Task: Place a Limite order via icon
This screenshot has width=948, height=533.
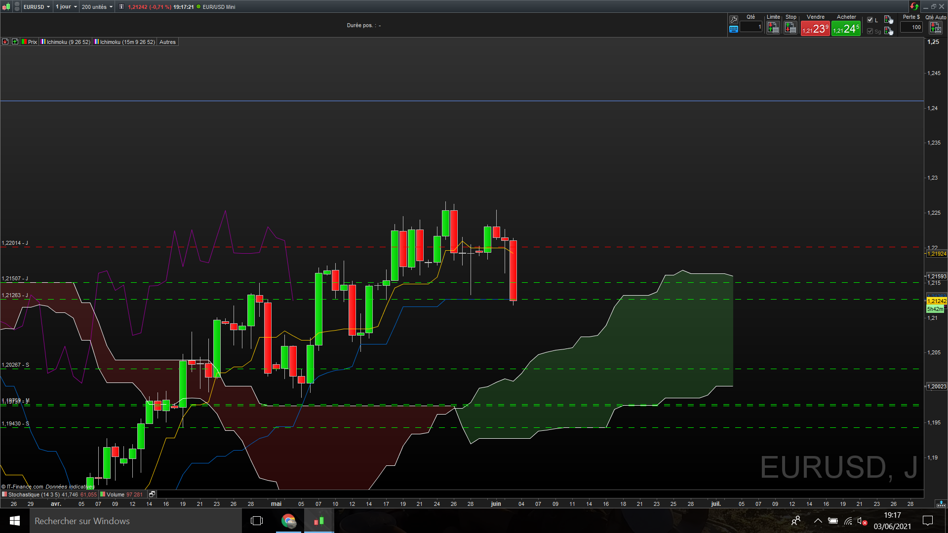Action: [773, 28]
